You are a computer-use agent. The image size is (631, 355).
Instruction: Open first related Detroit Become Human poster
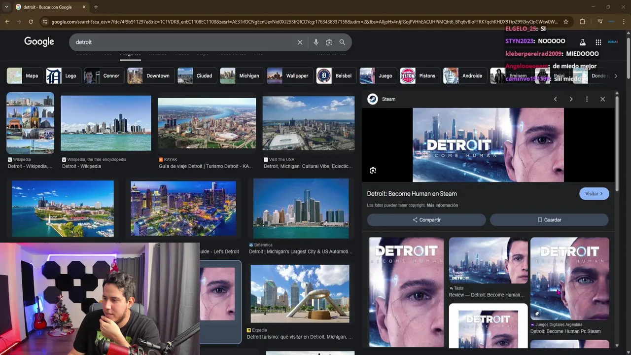(x=406, y=292)
